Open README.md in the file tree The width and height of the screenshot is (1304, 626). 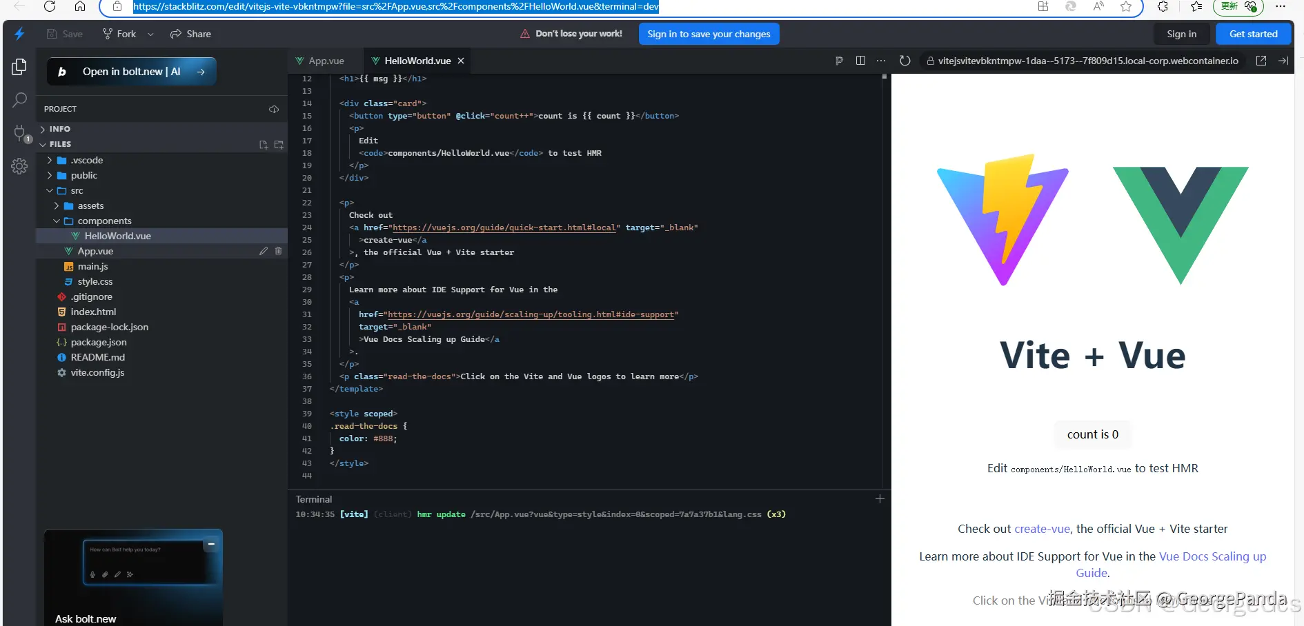(x=161, y=357)
